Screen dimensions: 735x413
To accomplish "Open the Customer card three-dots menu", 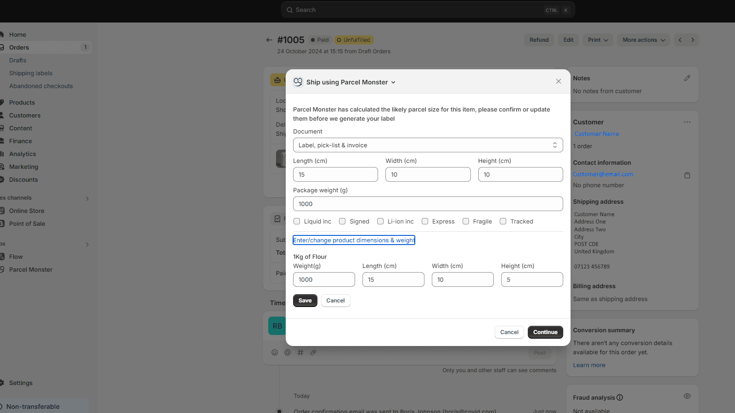I will tap(687, 122).
